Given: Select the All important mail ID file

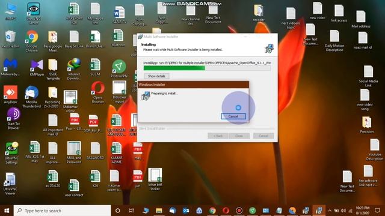Looking at the screenshot, I should (x=52, y=125).
